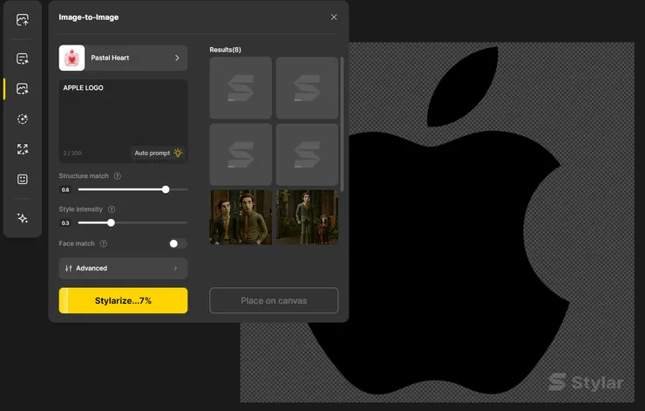Click the Stylarize progress button

pyautogui.click(x=123, y=301)
